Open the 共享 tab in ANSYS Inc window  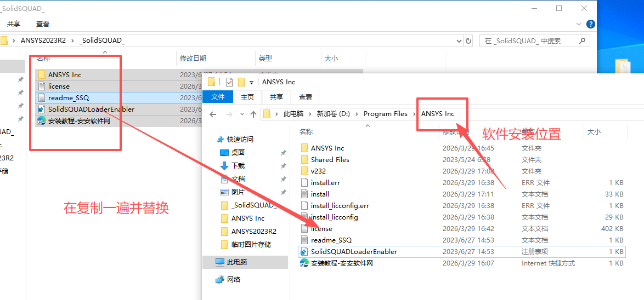[x=276, y=97]
